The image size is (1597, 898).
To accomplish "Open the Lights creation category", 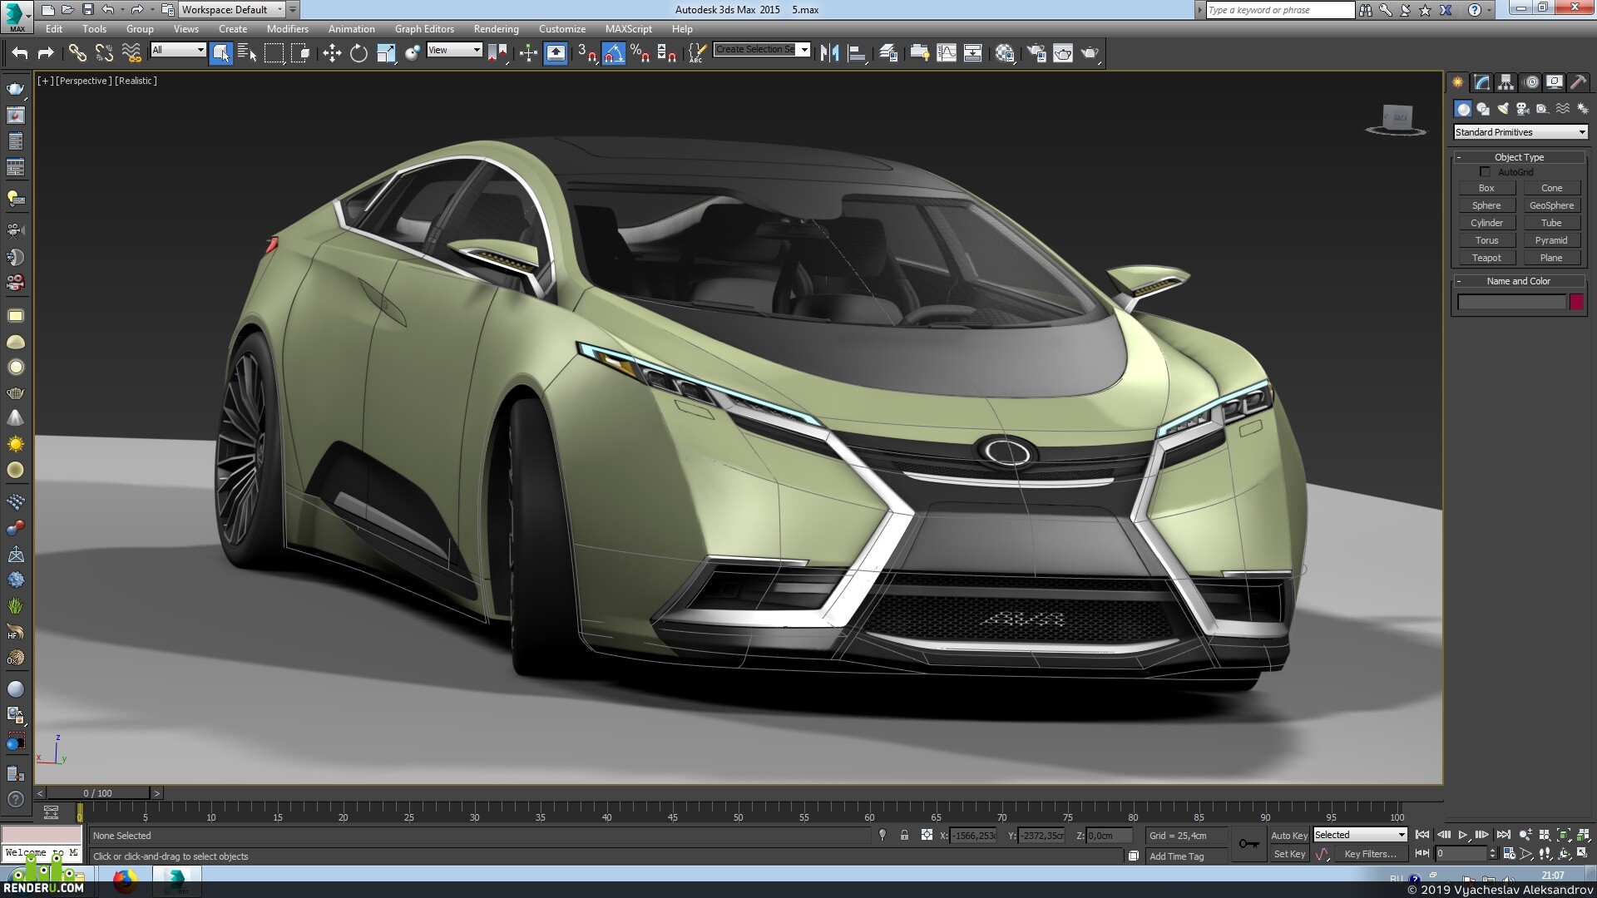I will coord(1502,109).
